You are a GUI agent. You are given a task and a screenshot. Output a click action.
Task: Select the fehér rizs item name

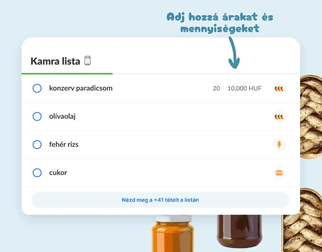pos(64,144)
